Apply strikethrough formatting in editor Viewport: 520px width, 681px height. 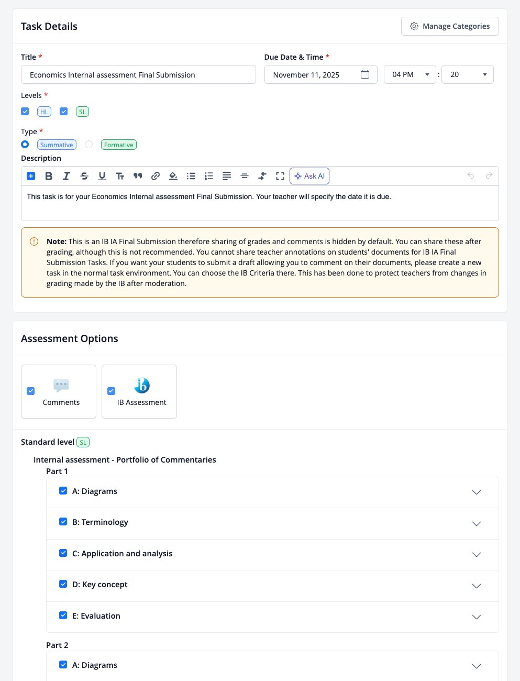coord(84,176)
